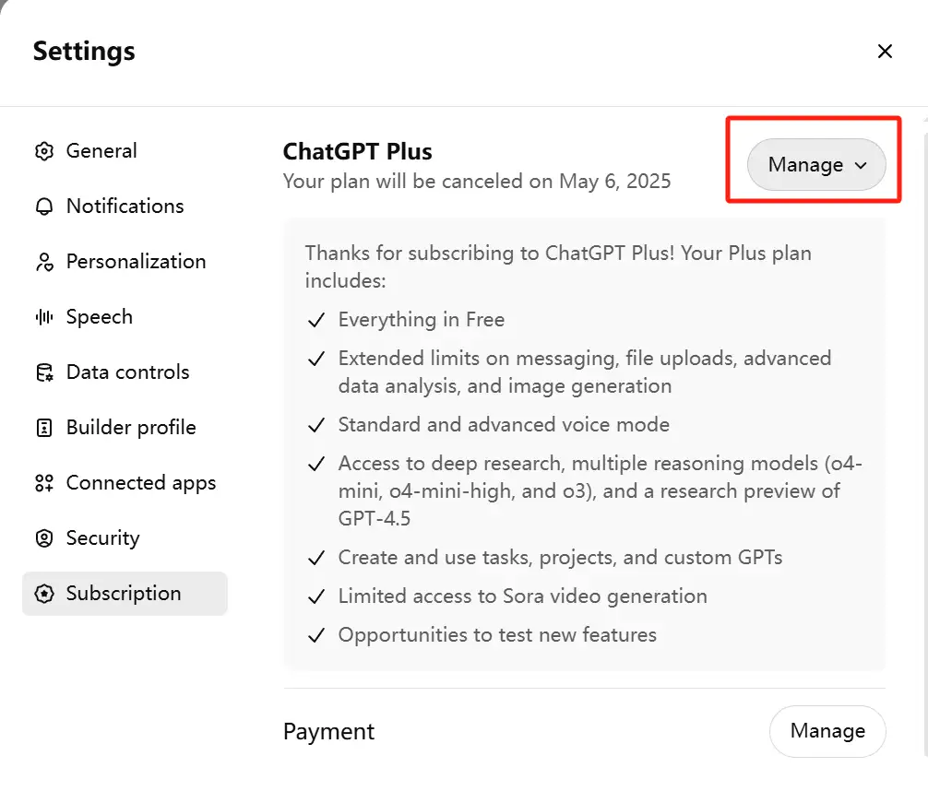
Task: Close the Settings dialog
Action: pyautogui.click(x=885, y=52)
